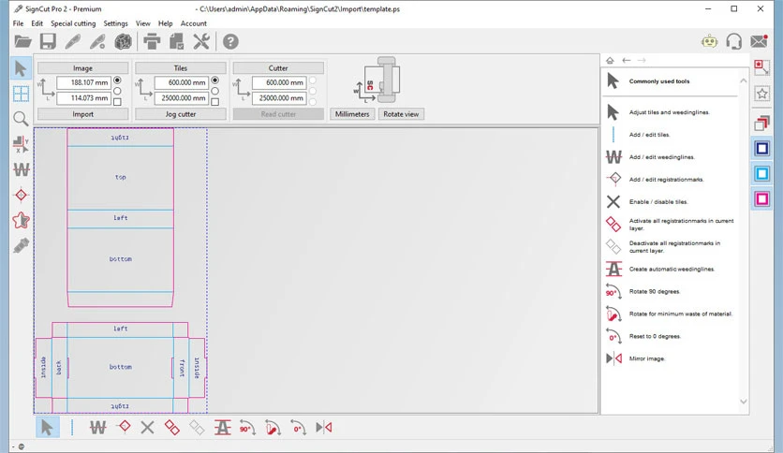Image resolution: width=783 pixels, height=453 pixels.
Task: Click the Import button
Action: click(x=83, y=114)
